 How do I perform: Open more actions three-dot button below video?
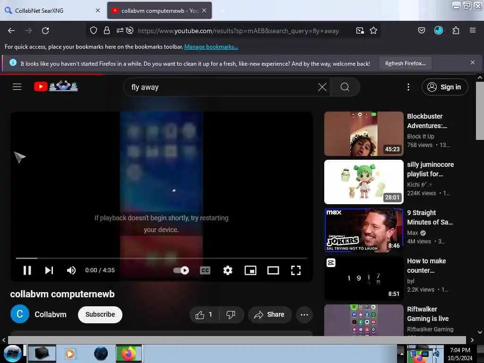[304, 314]
